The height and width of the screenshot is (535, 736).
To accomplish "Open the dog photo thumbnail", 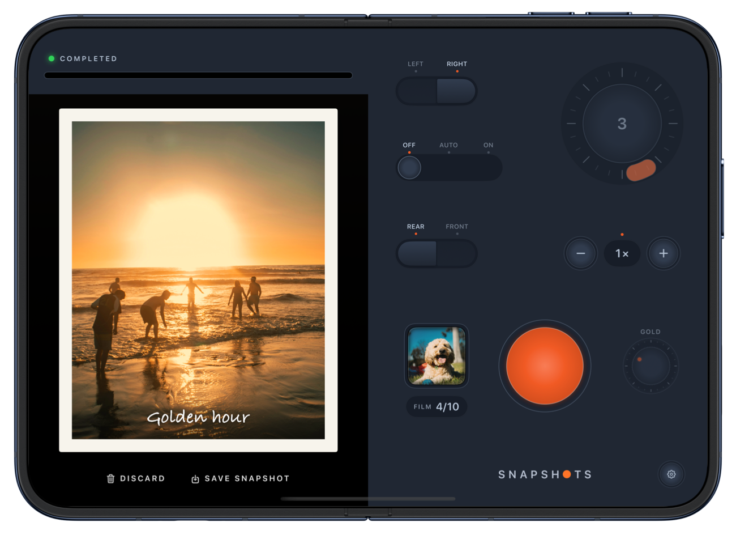I will tap(437, 356).
